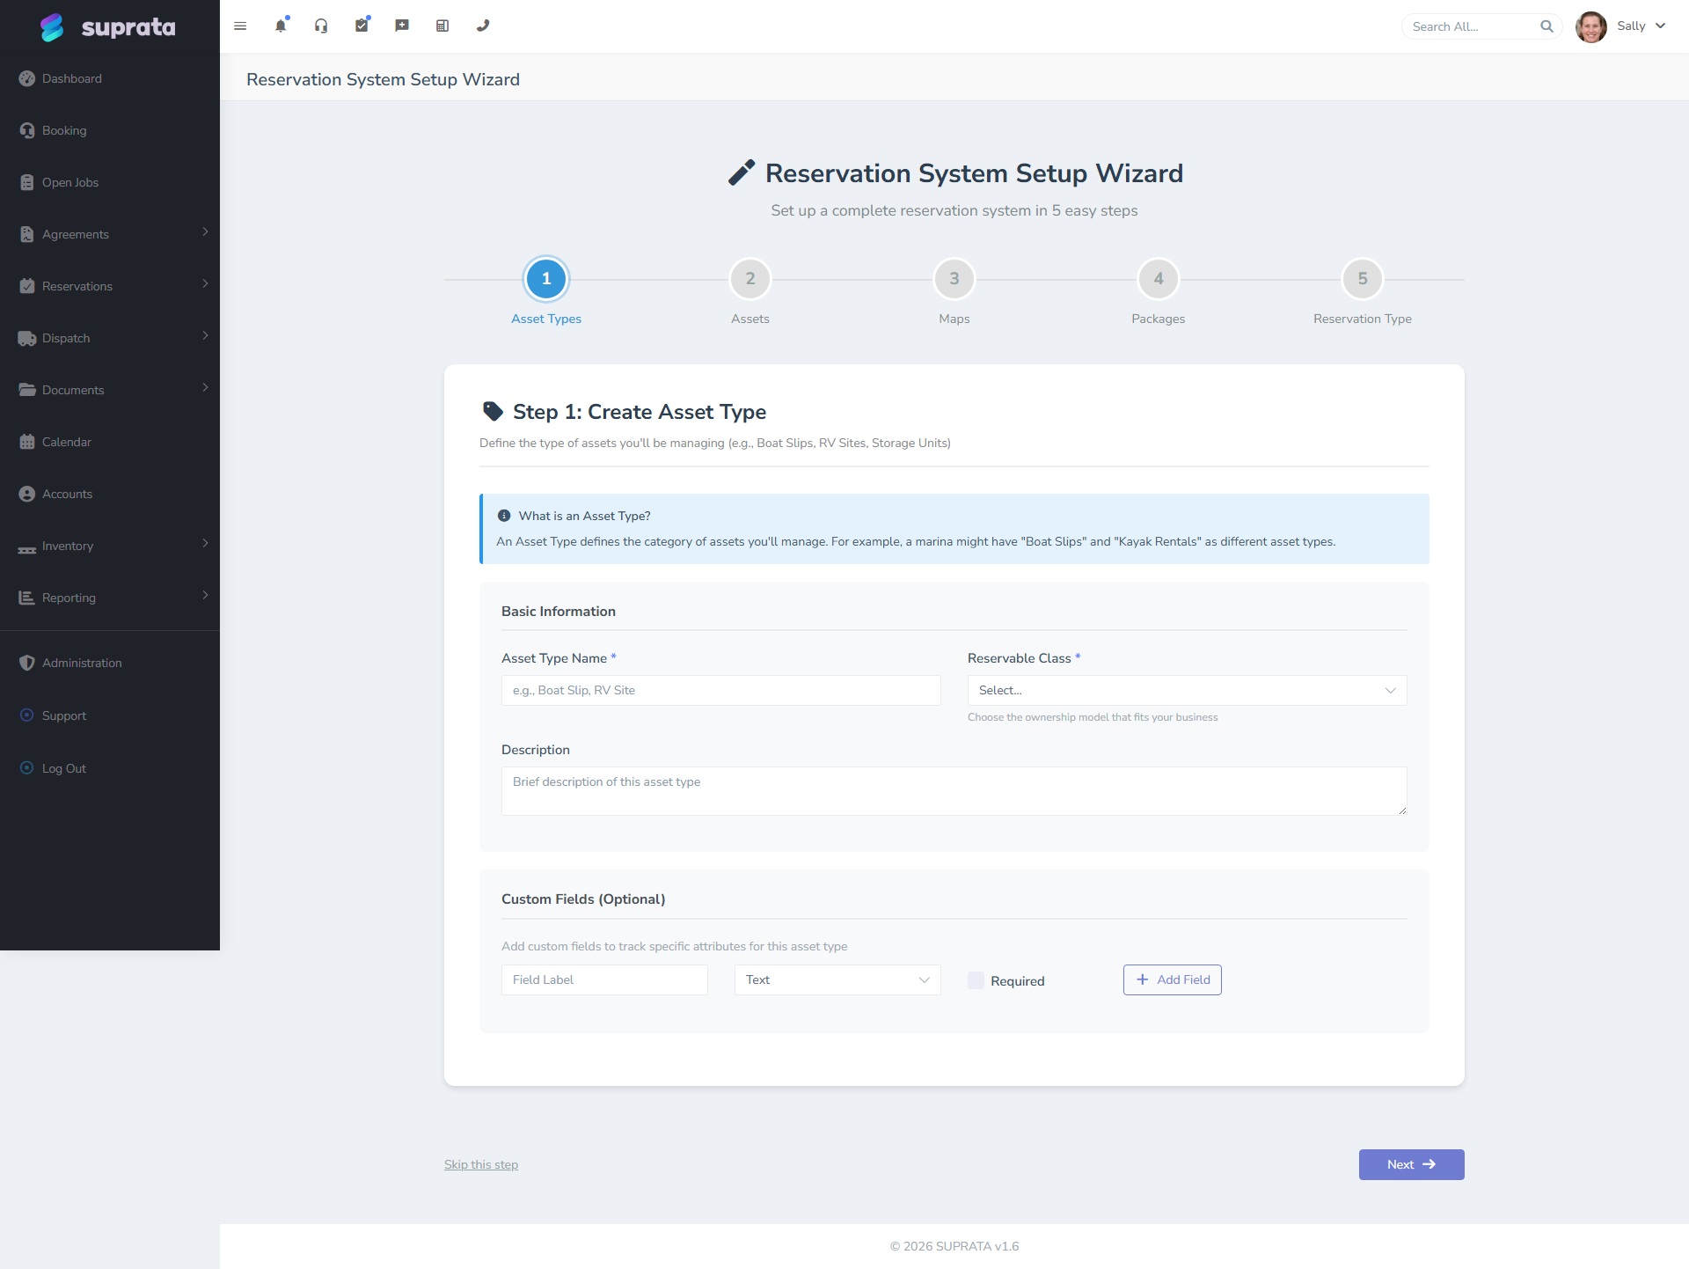This screenshot has height=1269, width=1689.
Task: Open the Reservable Class dropdown
Action: click(1187, 690)
